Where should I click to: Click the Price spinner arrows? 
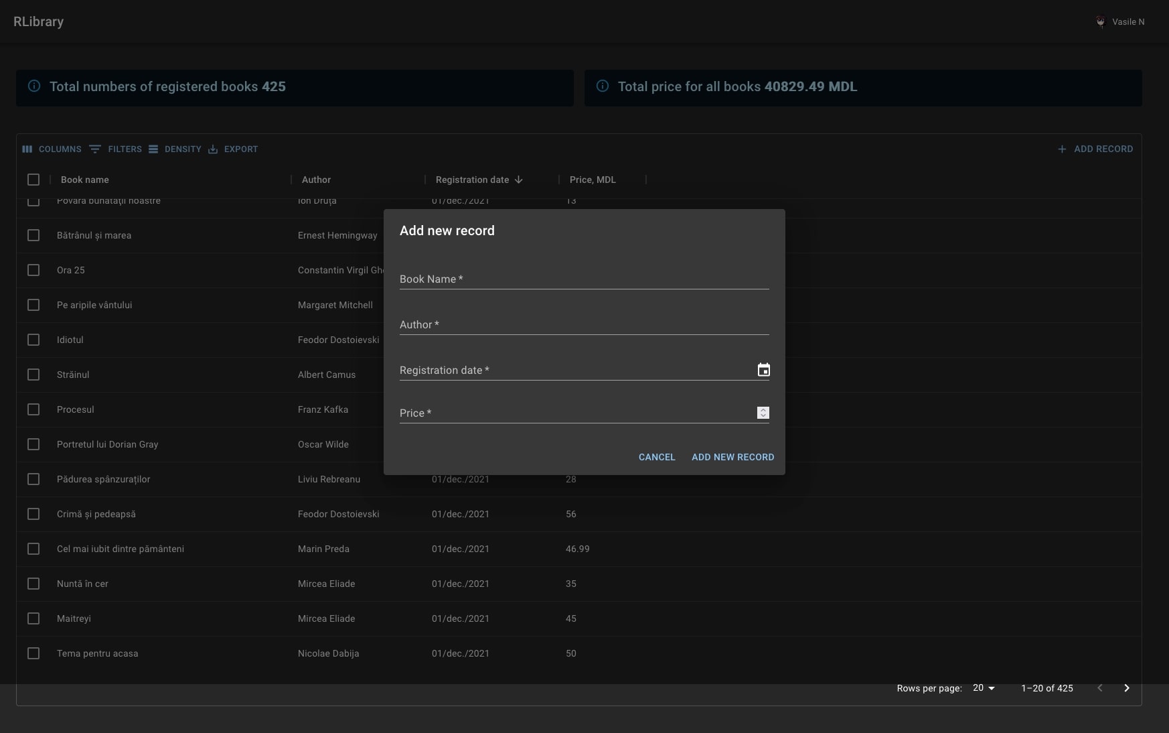tap(763, 413)
